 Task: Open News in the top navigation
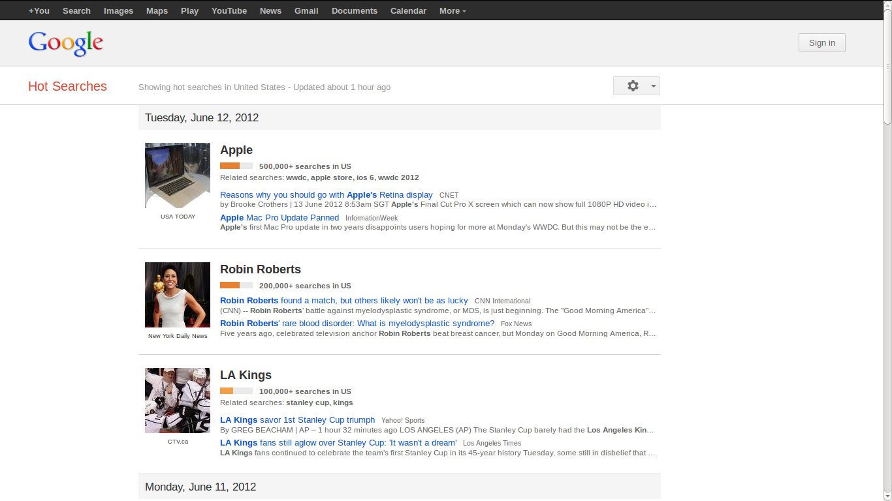pyautogui.click(x=270, y=10)
